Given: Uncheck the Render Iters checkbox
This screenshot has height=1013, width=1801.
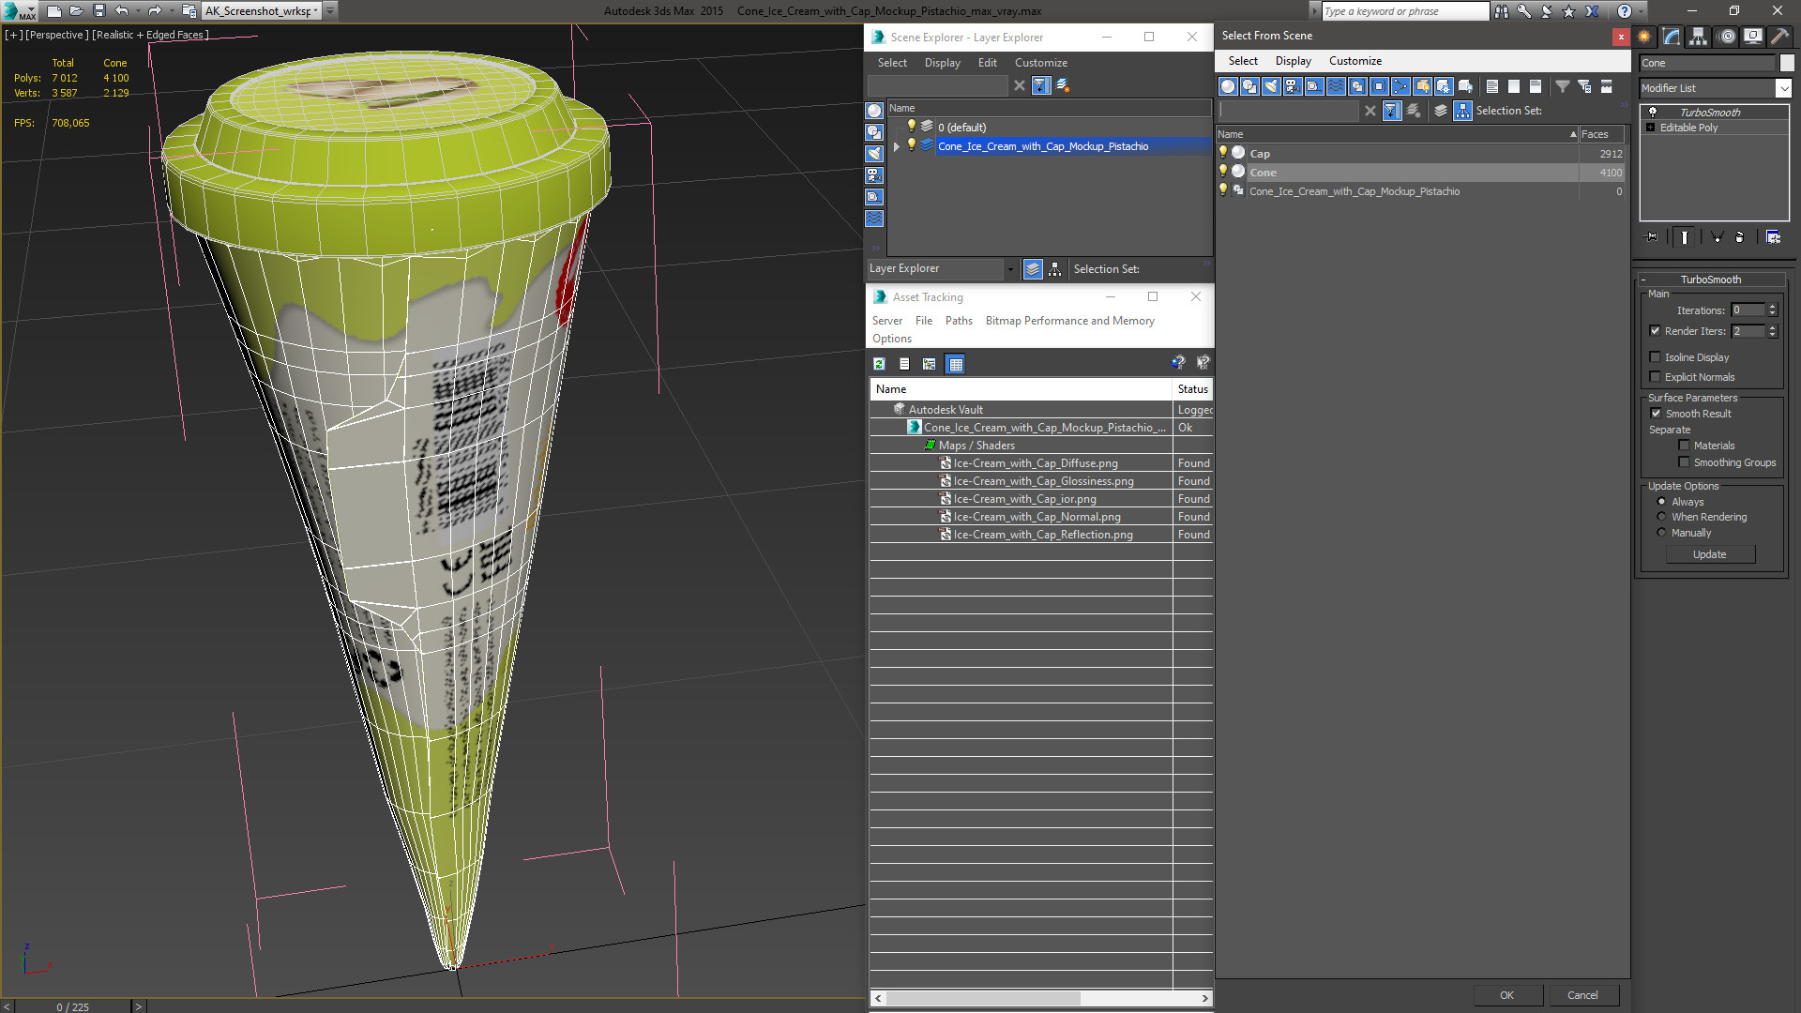Looking at the screenshot, I should (1656, 331).
